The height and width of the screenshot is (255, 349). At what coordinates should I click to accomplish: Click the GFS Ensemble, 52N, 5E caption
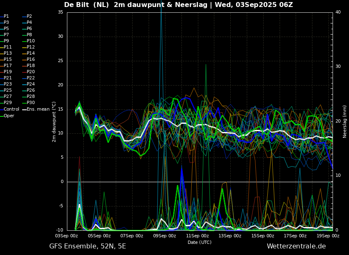[87, 246]
